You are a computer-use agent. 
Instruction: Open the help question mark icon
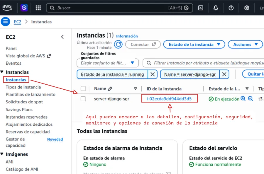(231, 8)
